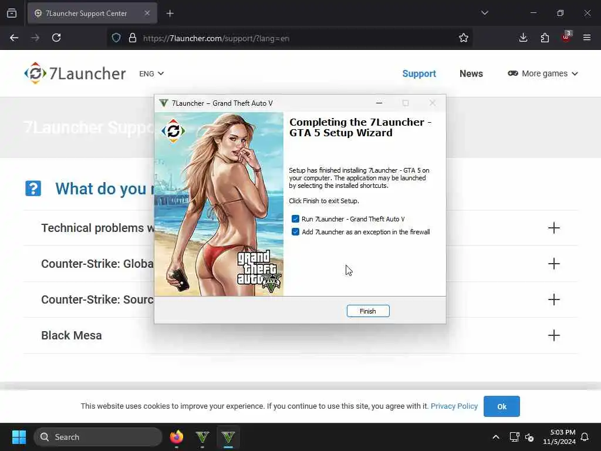Open a new browser tab

170,14
